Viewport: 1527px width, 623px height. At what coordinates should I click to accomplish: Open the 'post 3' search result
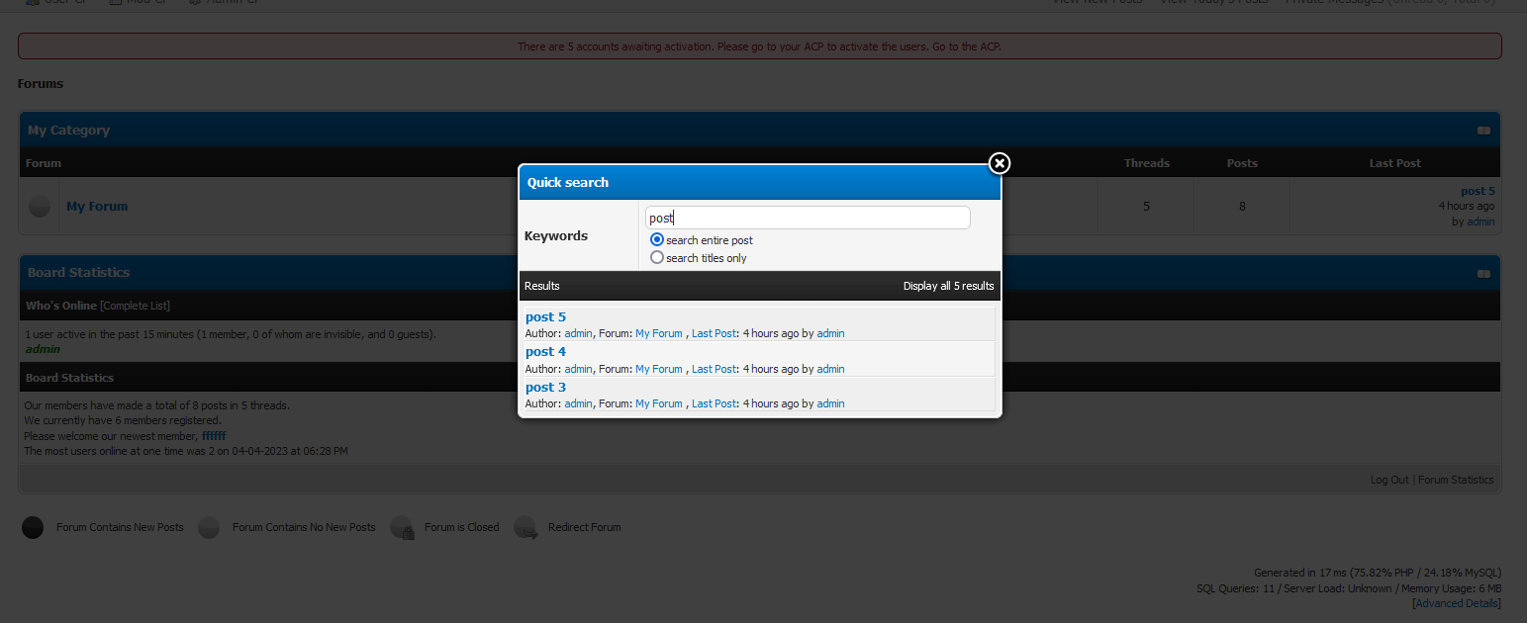click(545, 388)
